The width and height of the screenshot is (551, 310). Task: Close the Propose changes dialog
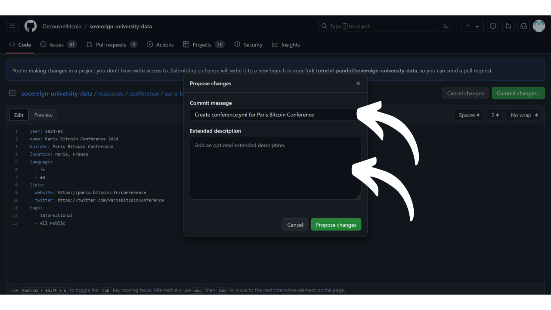pyautogui.click(x=358, y=84)
